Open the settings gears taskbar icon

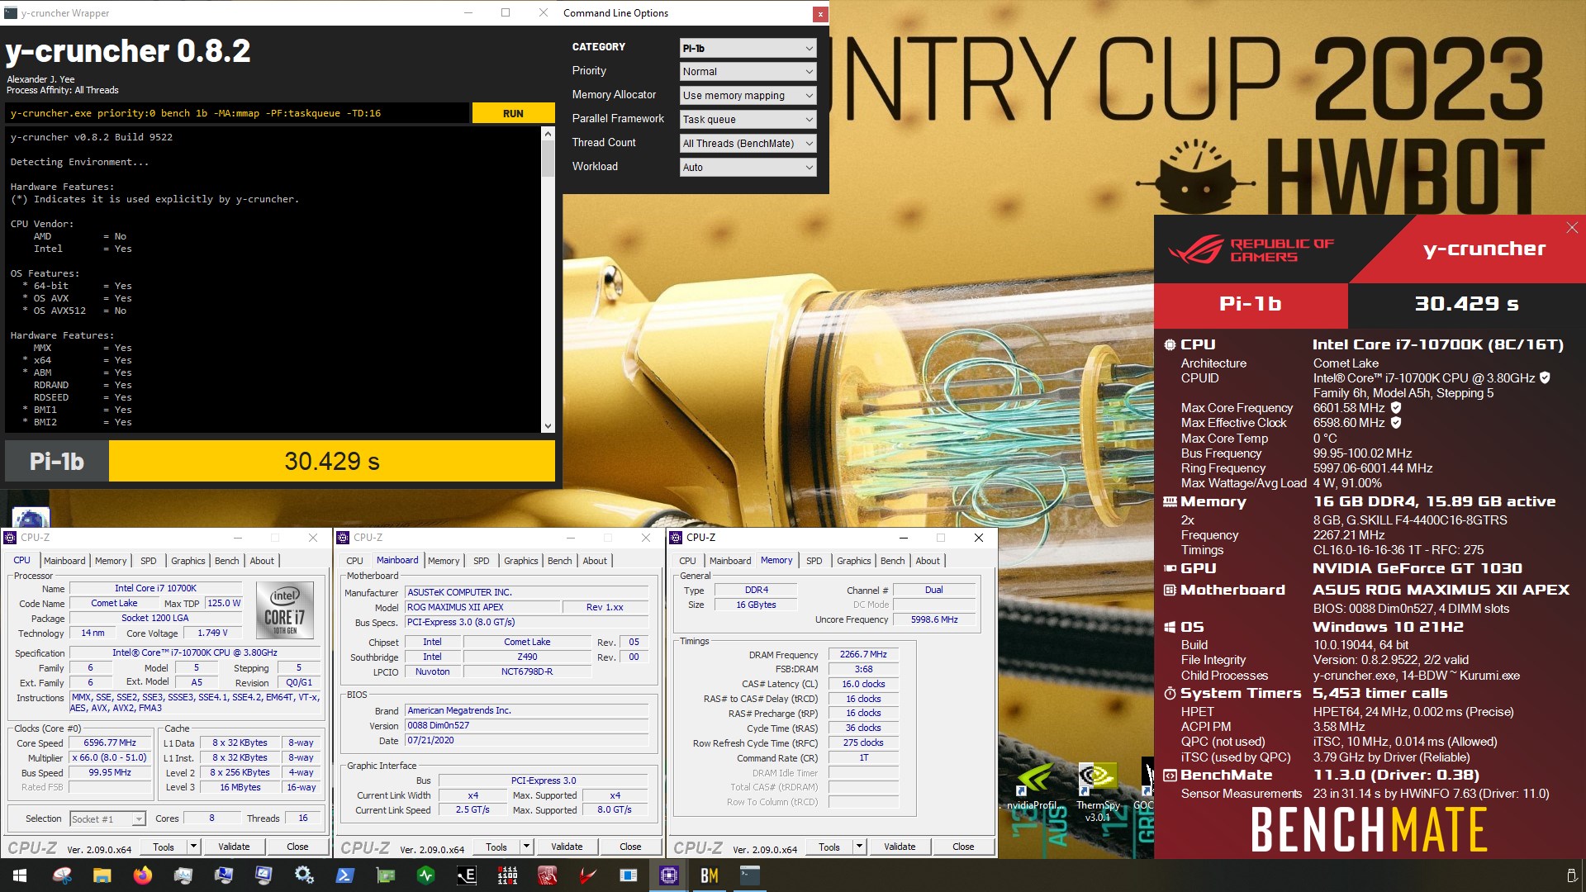[304, 875]
